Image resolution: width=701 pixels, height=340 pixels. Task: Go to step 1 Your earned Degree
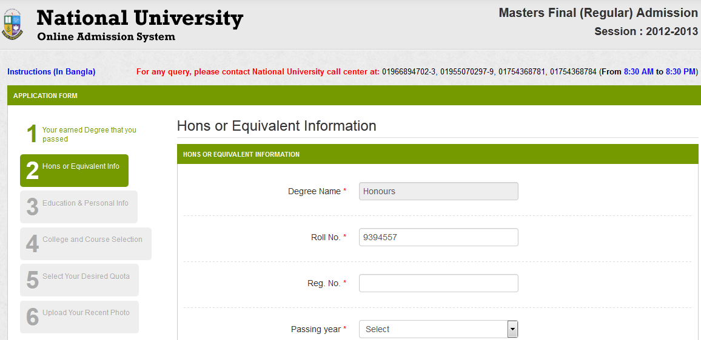(x=81, y=134)
